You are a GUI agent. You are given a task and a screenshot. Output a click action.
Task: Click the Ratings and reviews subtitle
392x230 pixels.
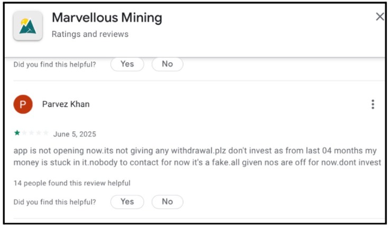(90, 34)
